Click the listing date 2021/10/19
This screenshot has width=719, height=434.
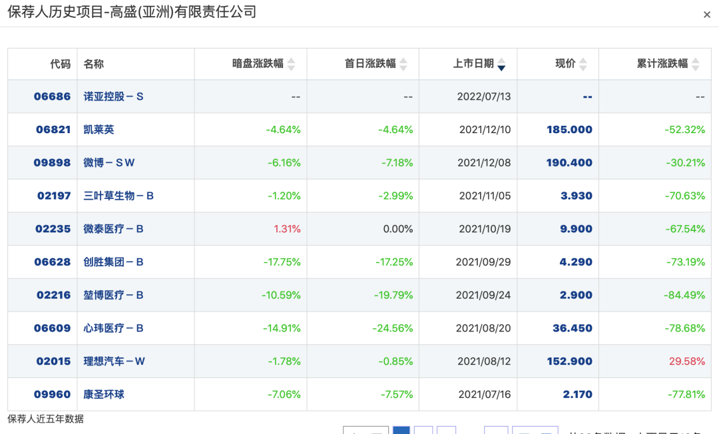click(x=485, y=229)
